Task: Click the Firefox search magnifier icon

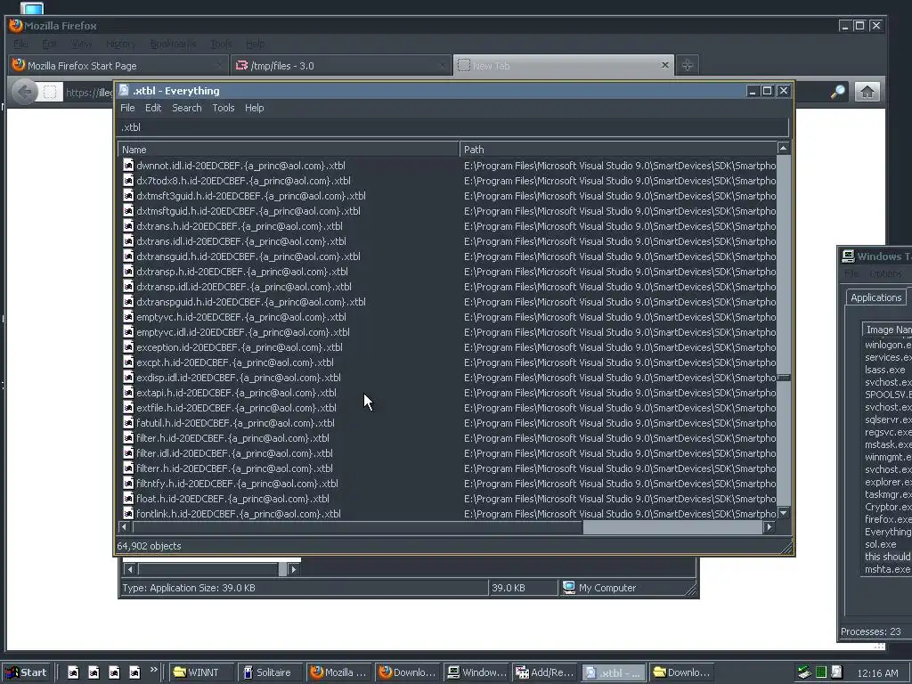Action: pyautogui.click(x=838, y=92)
